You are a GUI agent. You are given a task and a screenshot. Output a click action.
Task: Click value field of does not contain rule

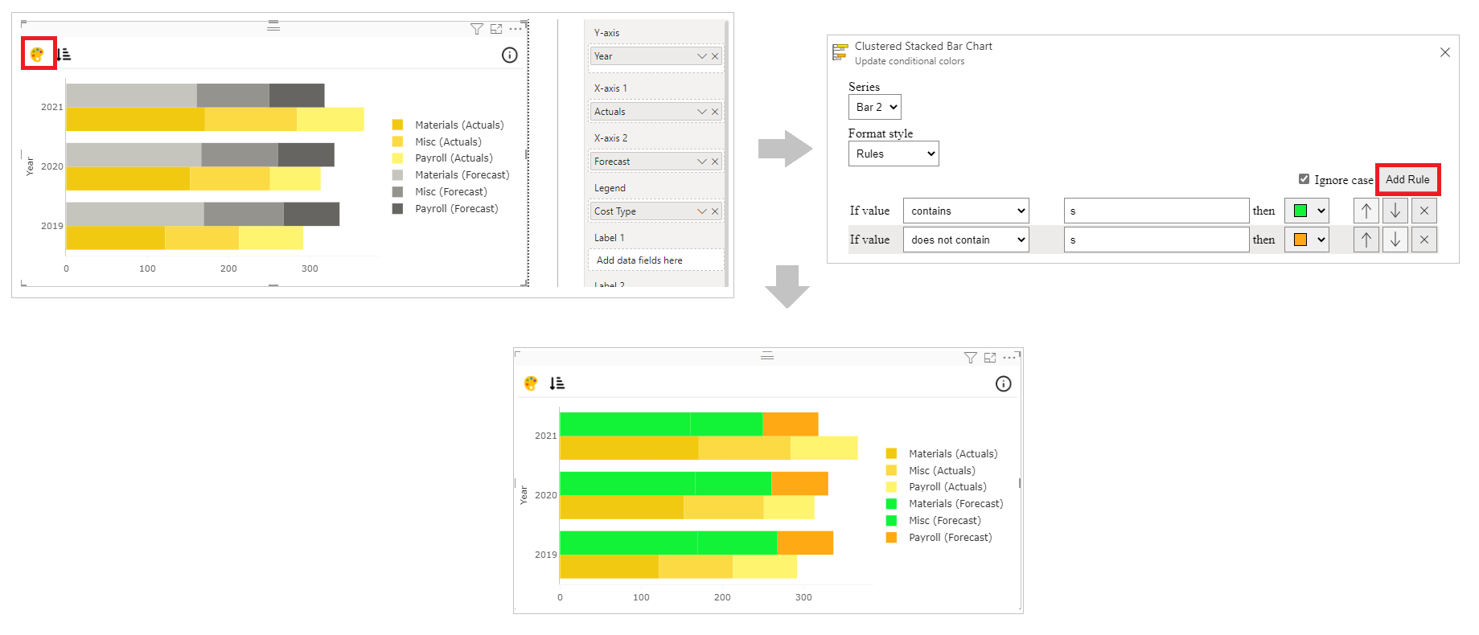(x=1156, y=240)
